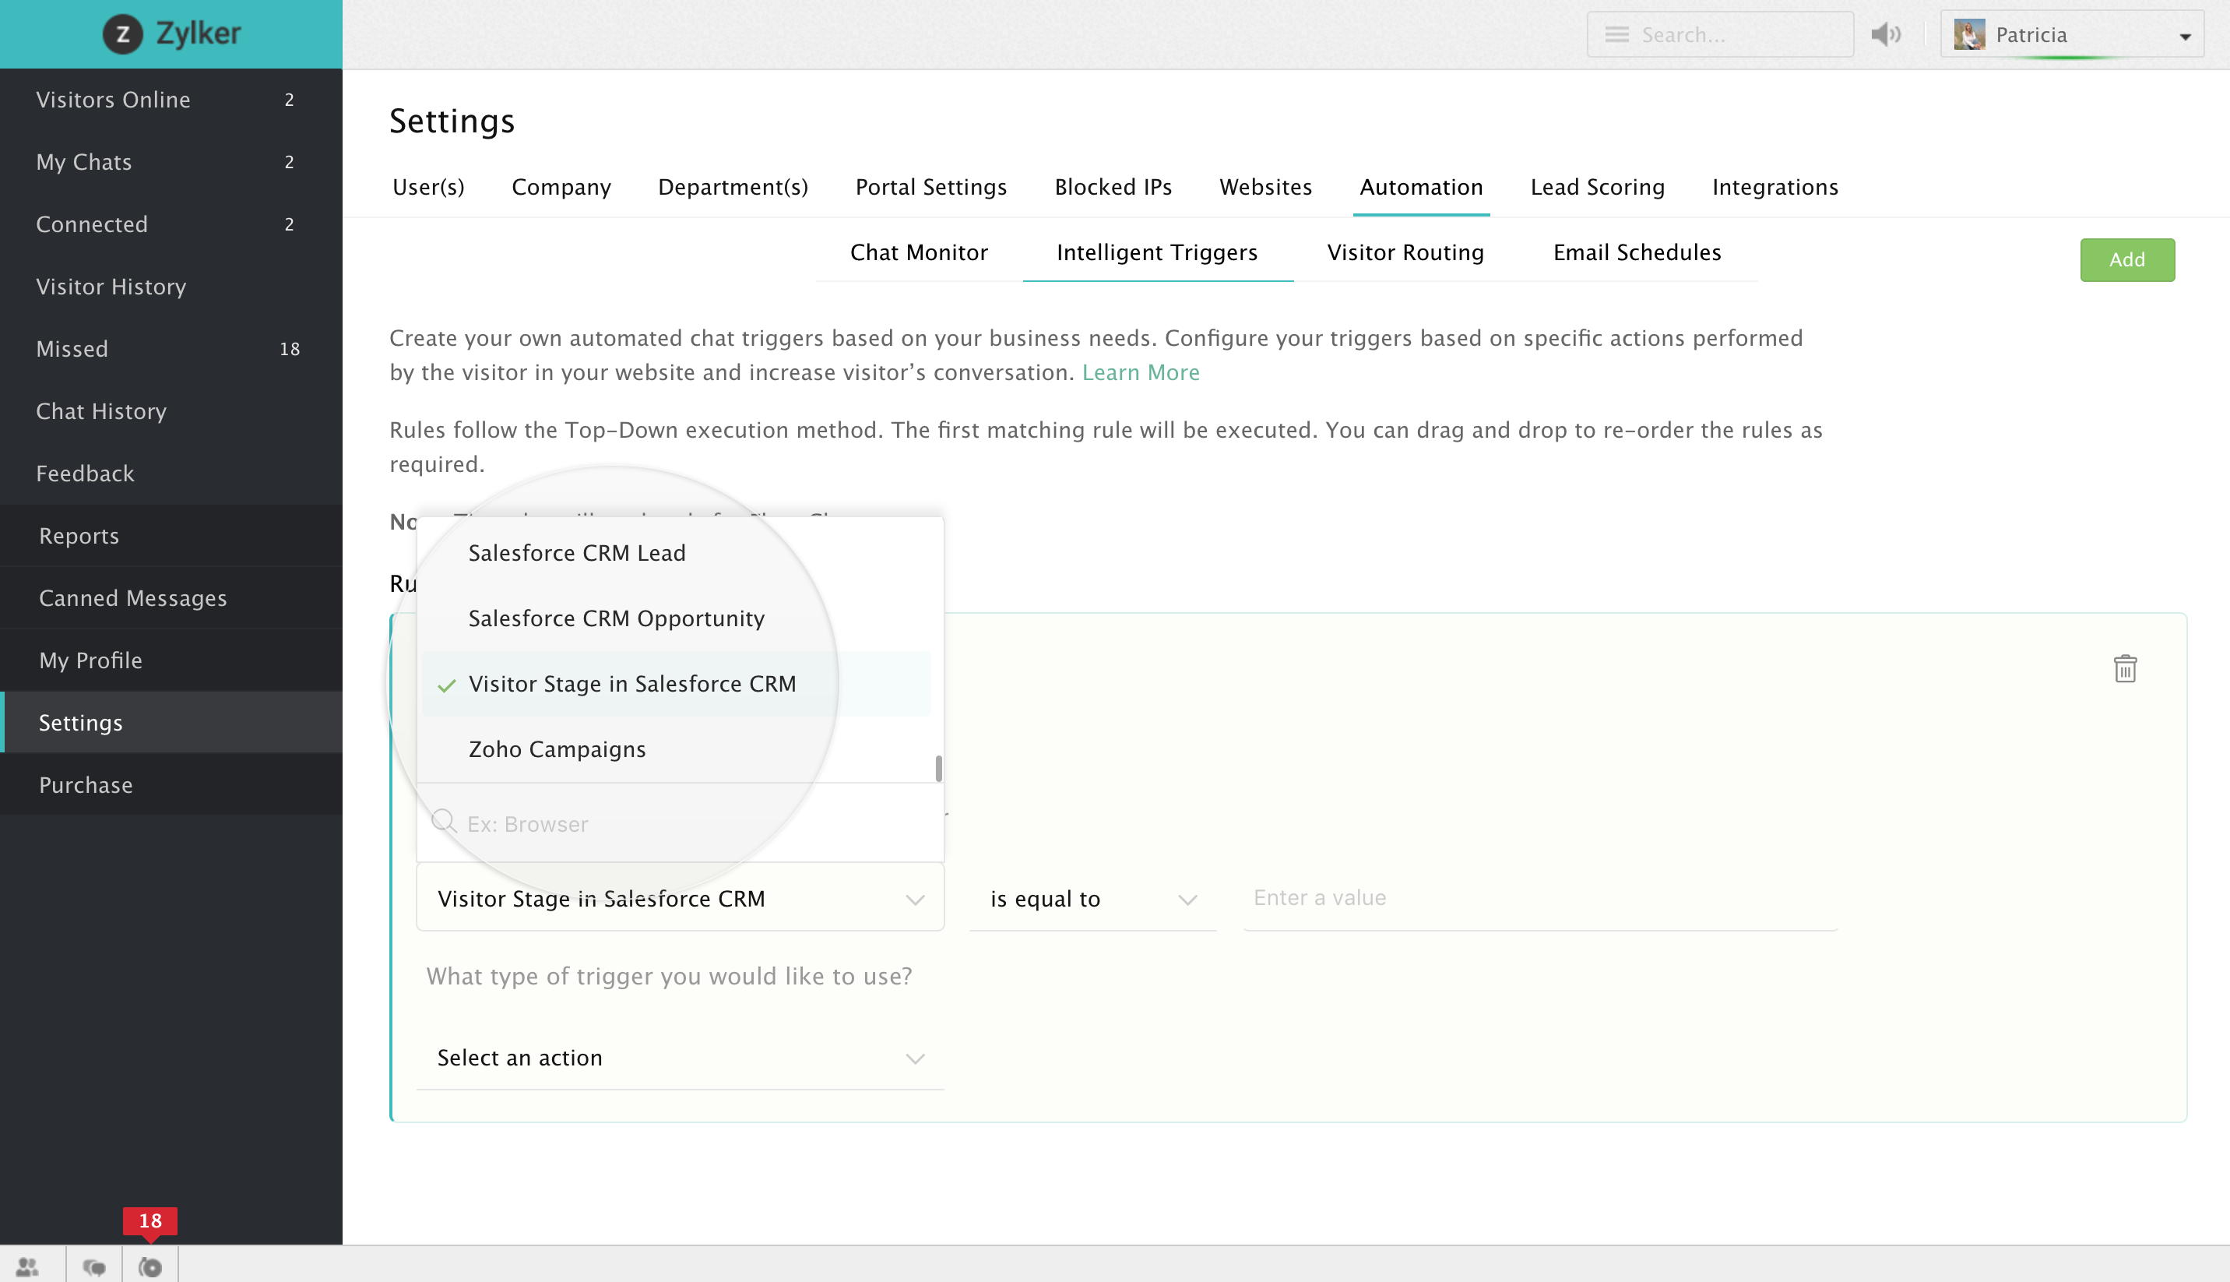Open Chat Monitor sub-tab
Image resolution: width=2230 pixels, height=1282 pixels.
coord(919,252)
